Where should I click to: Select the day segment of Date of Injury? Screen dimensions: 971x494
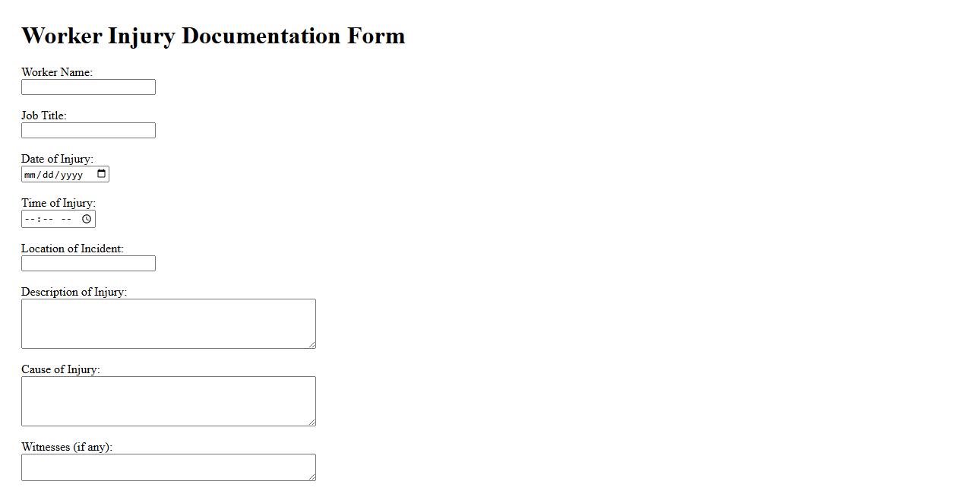point(49,175)
